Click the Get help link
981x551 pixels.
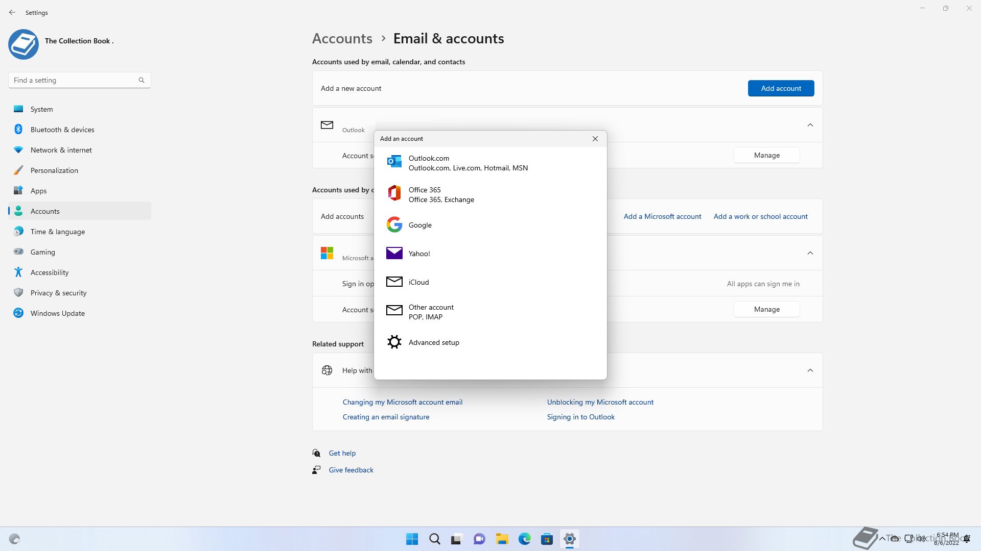click(342, 453)
